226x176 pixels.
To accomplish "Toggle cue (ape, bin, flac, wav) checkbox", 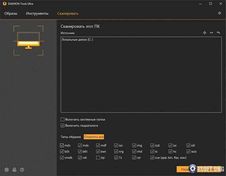I will [152, 157].
